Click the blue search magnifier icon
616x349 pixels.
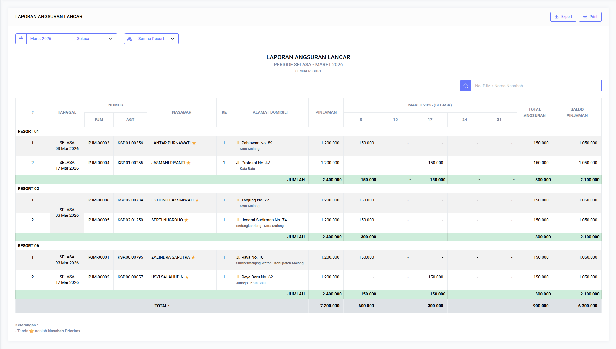[x=466, y=86]
